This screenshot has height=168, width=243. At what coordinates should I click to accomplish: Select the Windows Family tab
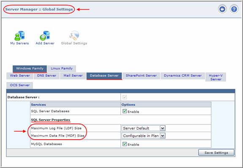(x=30, y=69)
